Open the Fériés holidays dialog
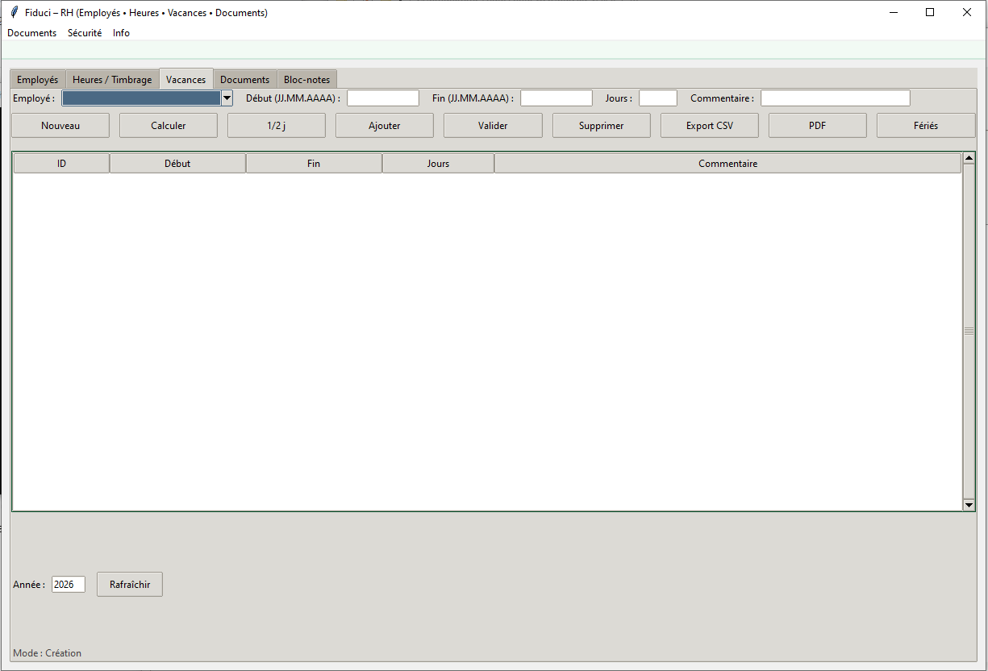 (x=926, y=125)
